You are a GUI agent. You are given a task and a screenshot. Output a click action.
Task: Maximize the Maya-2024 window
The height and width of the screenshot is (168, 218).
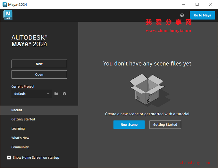click(x=197, y=4)
